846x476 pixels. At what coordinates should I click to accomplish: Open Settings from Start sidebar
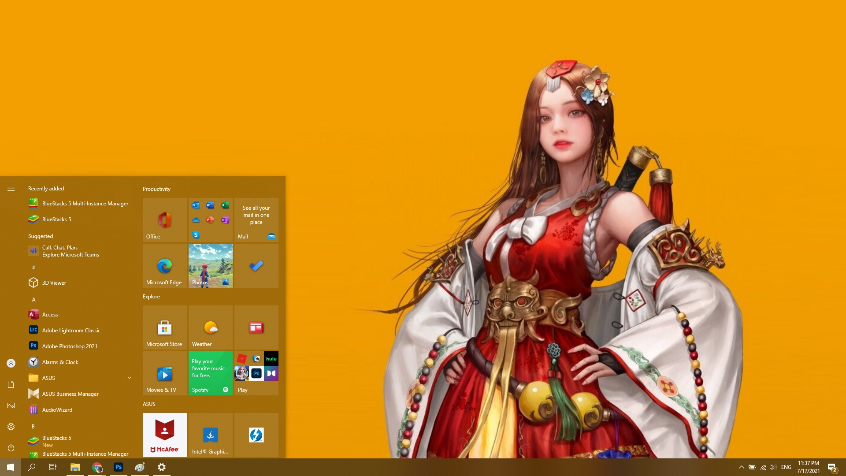(11, 427)
